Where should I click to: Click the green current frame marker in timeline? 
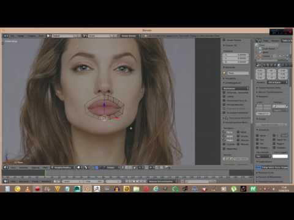point(45,173)
